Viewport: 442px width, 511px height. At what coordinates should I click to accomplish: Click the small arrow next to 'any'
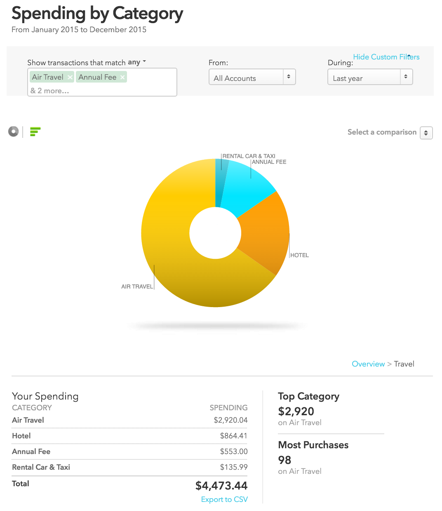(144, 61)
